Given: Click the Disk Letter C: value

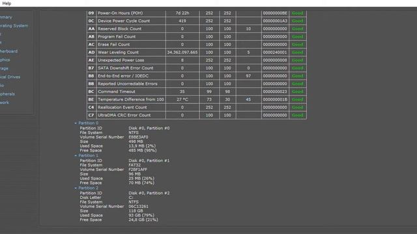Looking at the screenshot, I should pos(130,198).
